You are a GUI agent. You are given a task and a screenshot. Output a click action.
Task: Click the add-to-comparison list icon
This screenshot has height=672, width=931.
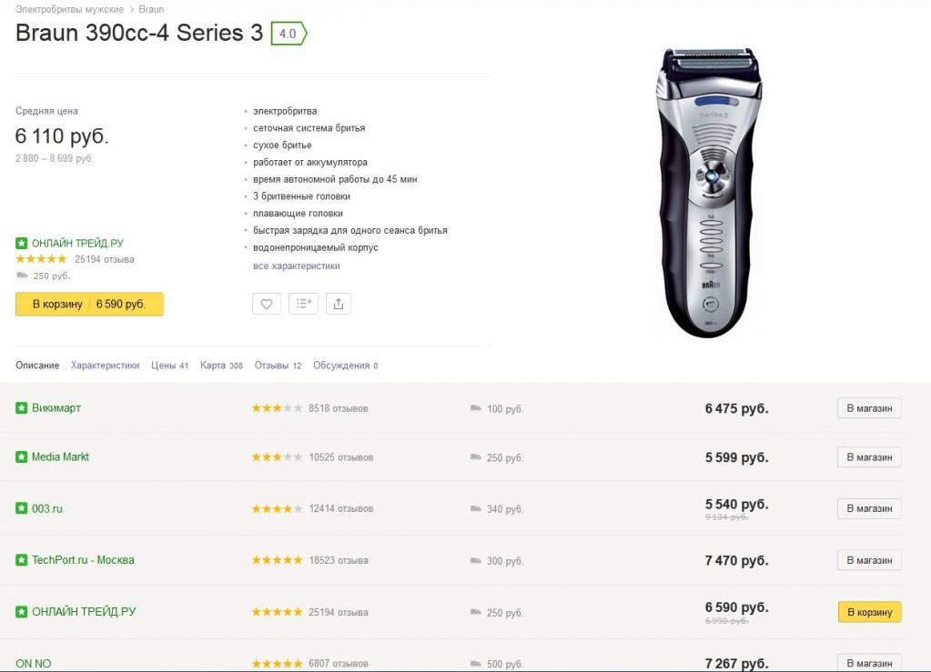[303, 304]
